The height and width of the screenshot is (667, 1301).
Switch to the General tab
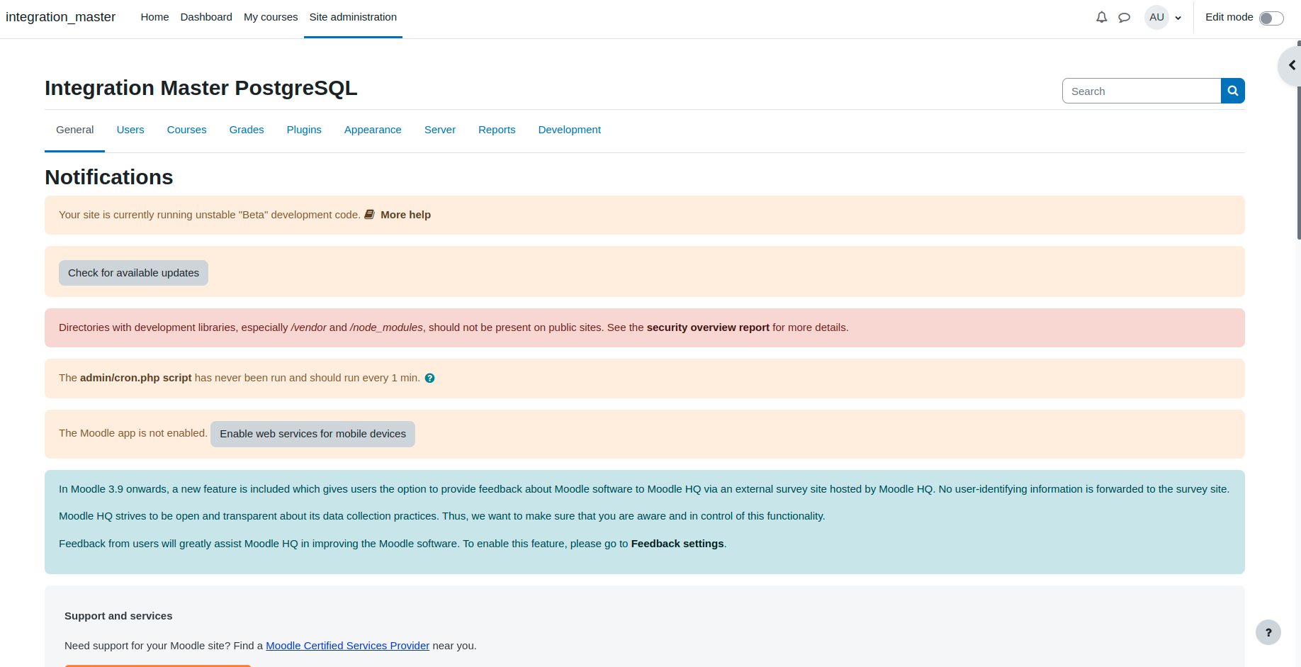tap(74, 130)
